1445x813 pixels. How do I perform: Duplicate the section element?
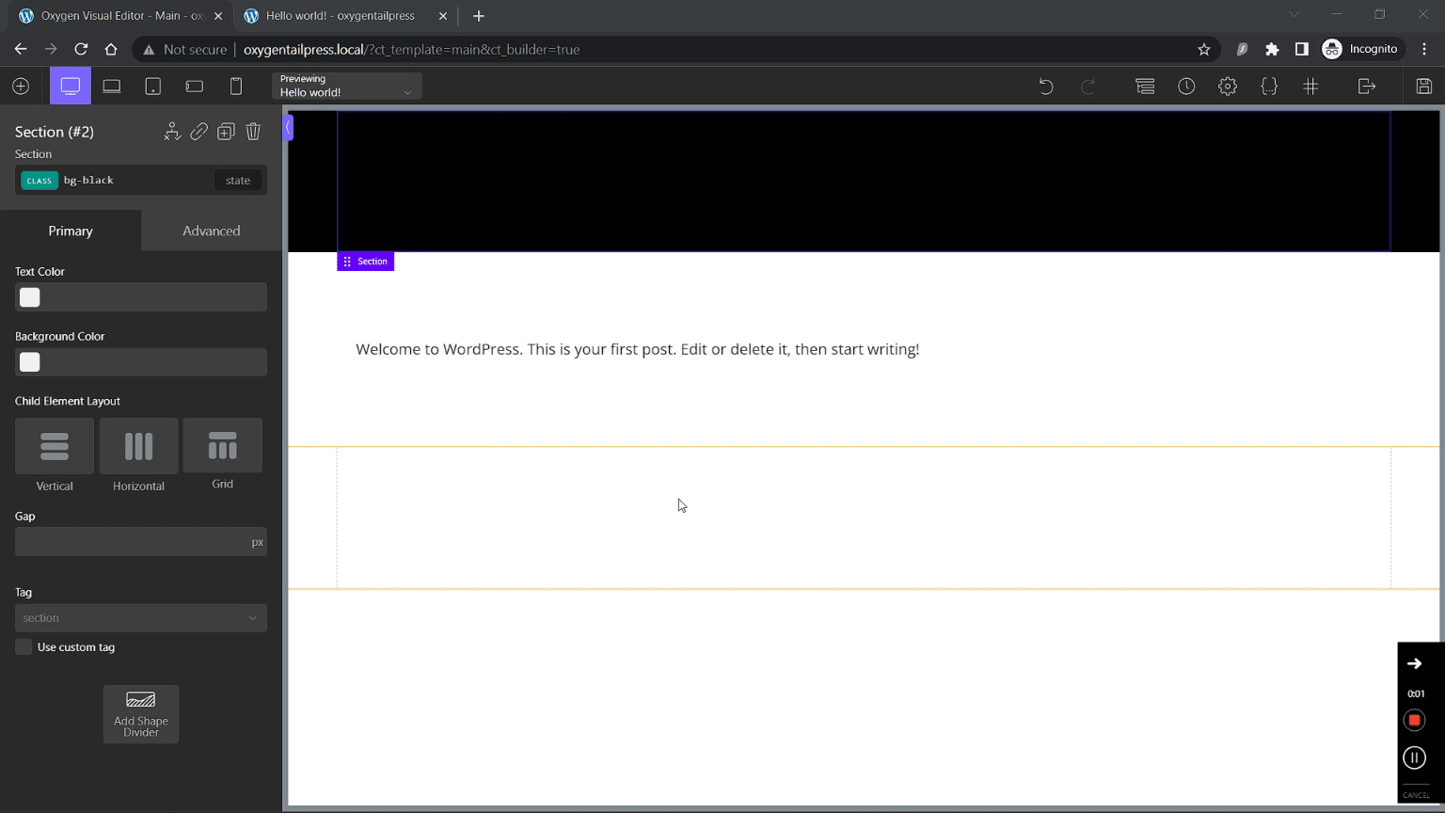pyautogui.click(x=226, y=132)
